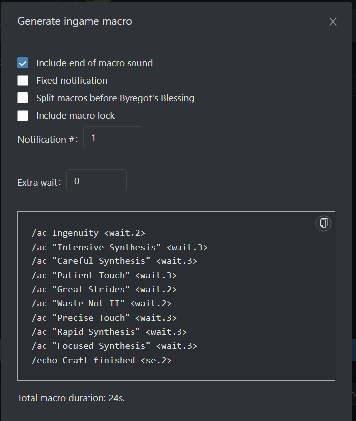This screenshot has height=421, width=356.
Task: Enable the Fixed notification checkbox
Action: [x=23, y=81]
